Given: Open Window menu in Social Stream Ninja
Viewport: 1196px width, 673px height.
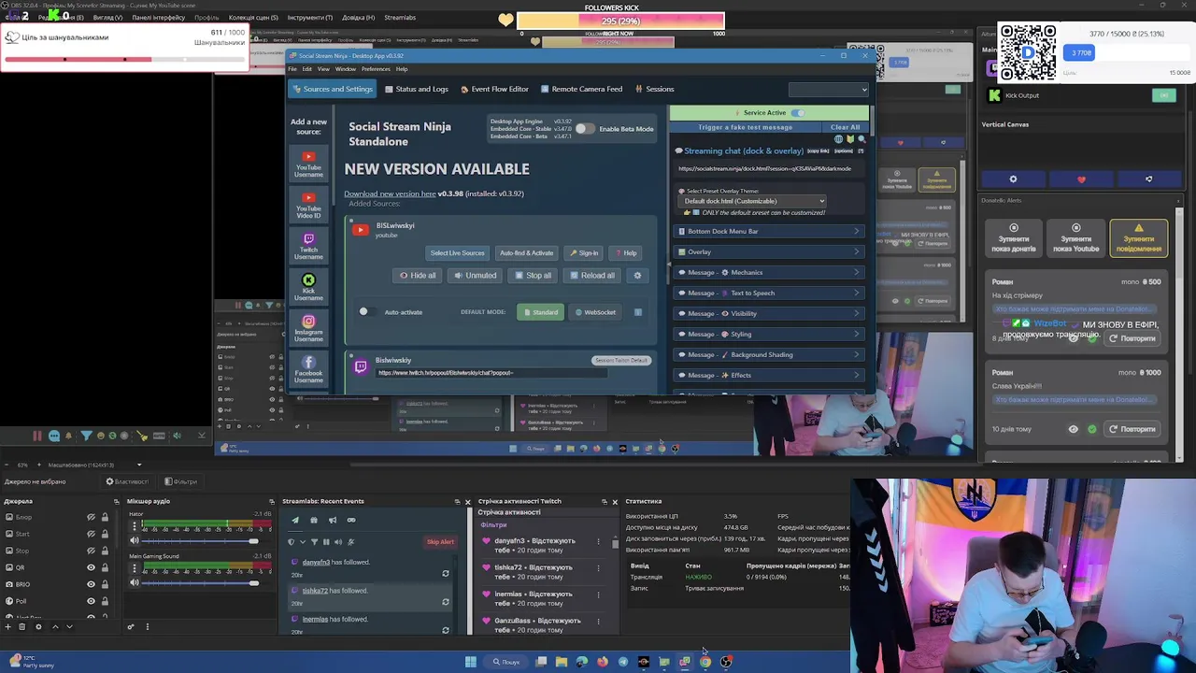Looking at the screenshot, I should pyautogui.click(x=345, y=69).
